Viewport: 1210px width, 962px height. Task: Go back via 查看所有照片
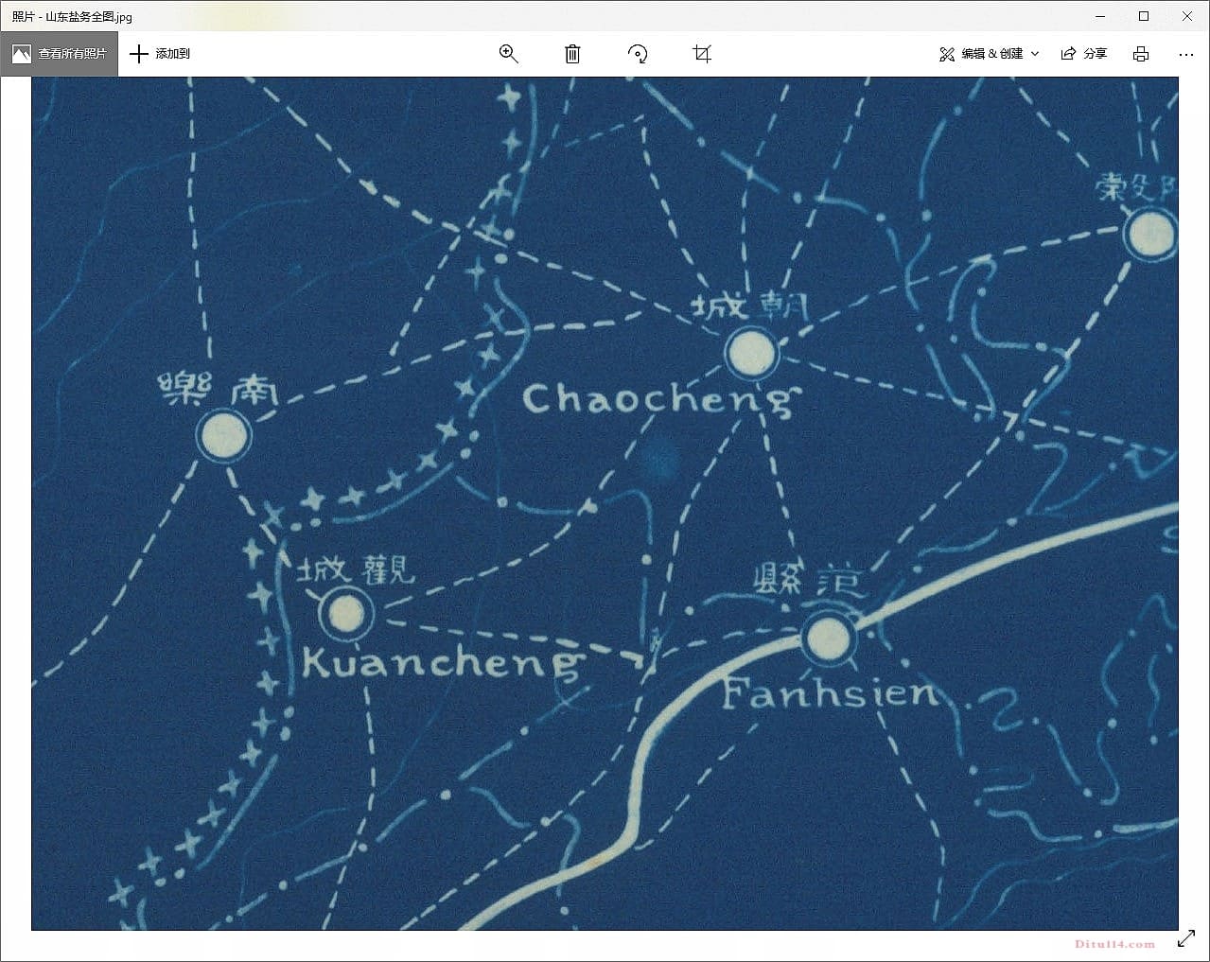point(60,54)
